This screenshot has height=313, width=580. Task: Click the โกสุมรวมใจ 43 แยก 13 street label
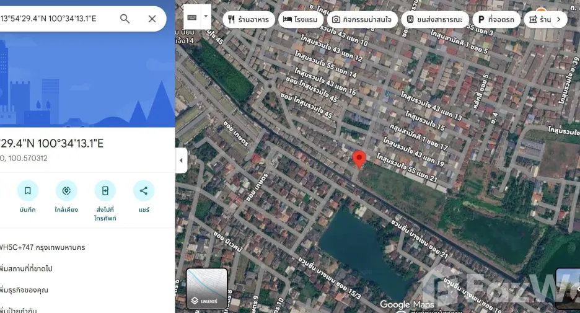click(x=431, y=106)
